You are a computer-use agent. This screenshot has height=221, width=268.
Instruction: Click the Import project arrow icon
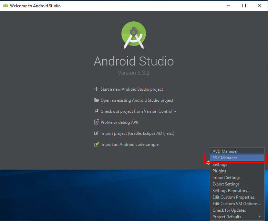click(96, 133)
